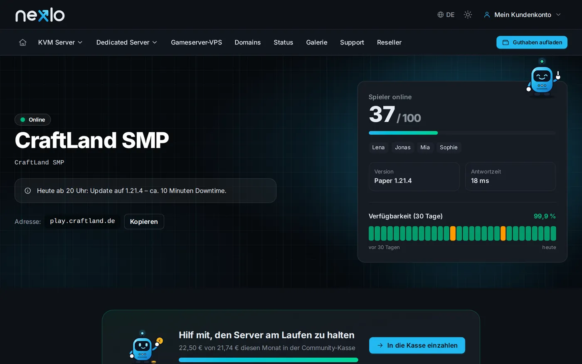582x364 pixels.
Task: Click player tag Jonas
Action: (x=403, y=147)
